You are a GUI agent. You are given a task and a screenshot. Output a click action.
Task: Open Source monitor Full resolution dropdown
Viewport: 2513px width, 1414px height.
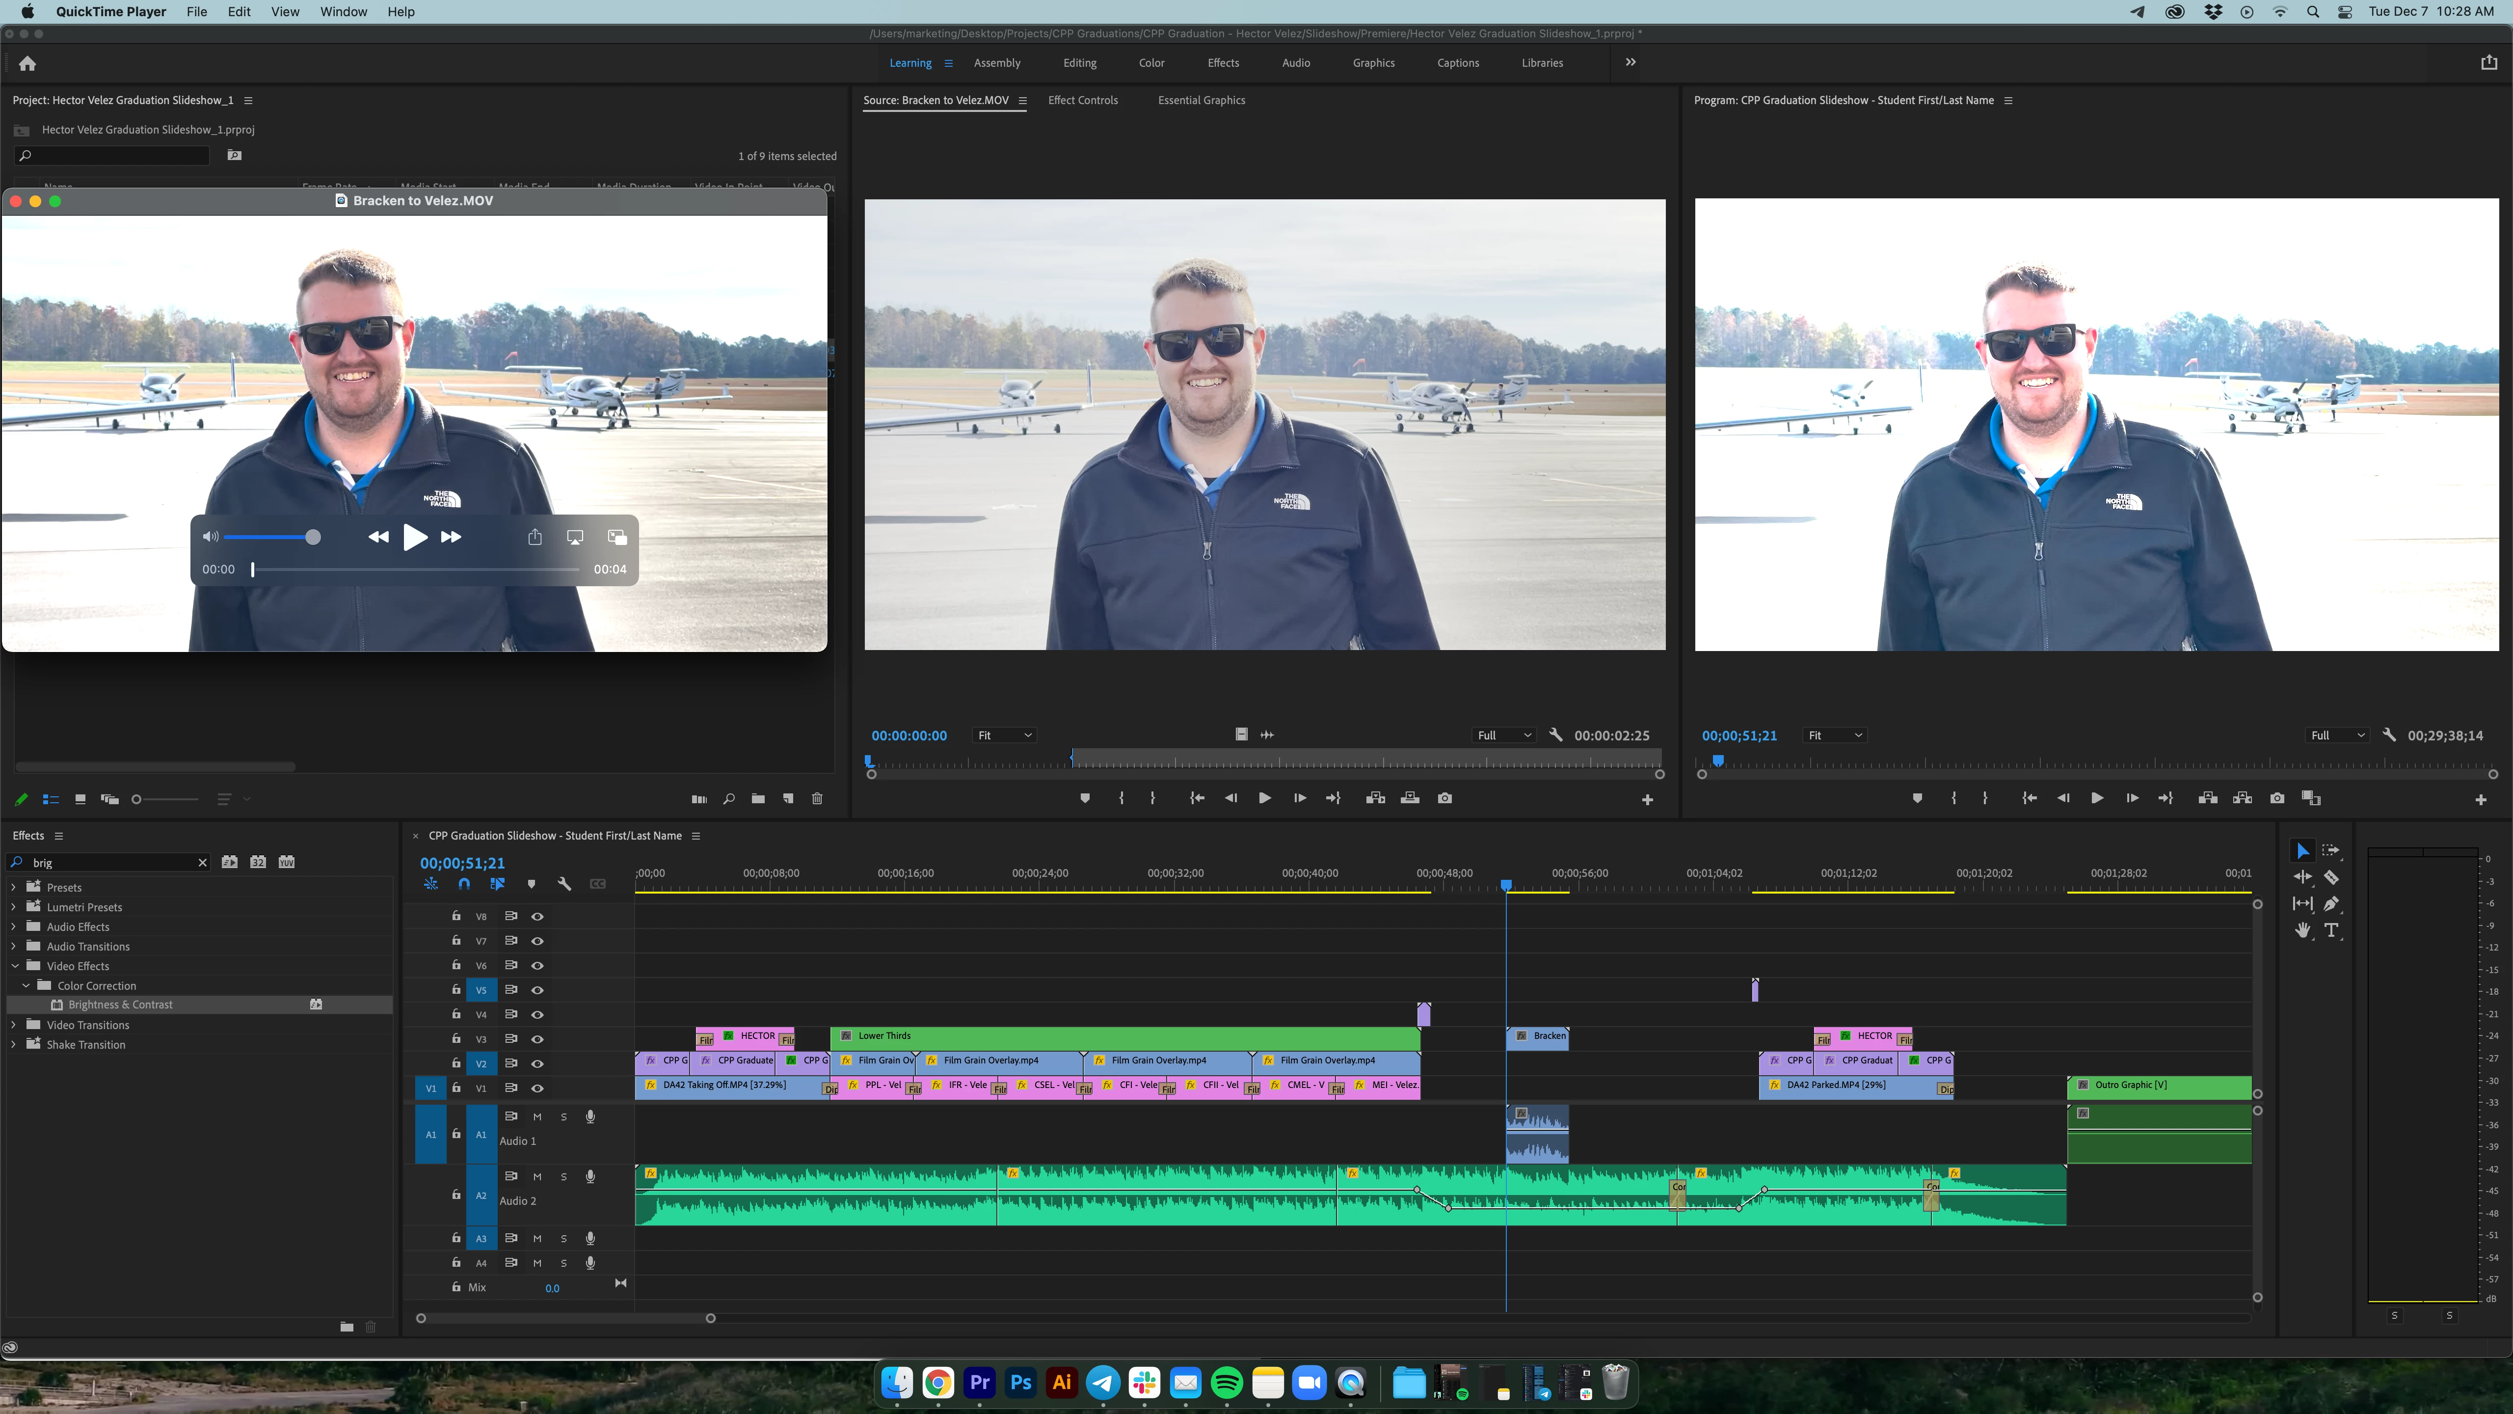pos(1503,736)
